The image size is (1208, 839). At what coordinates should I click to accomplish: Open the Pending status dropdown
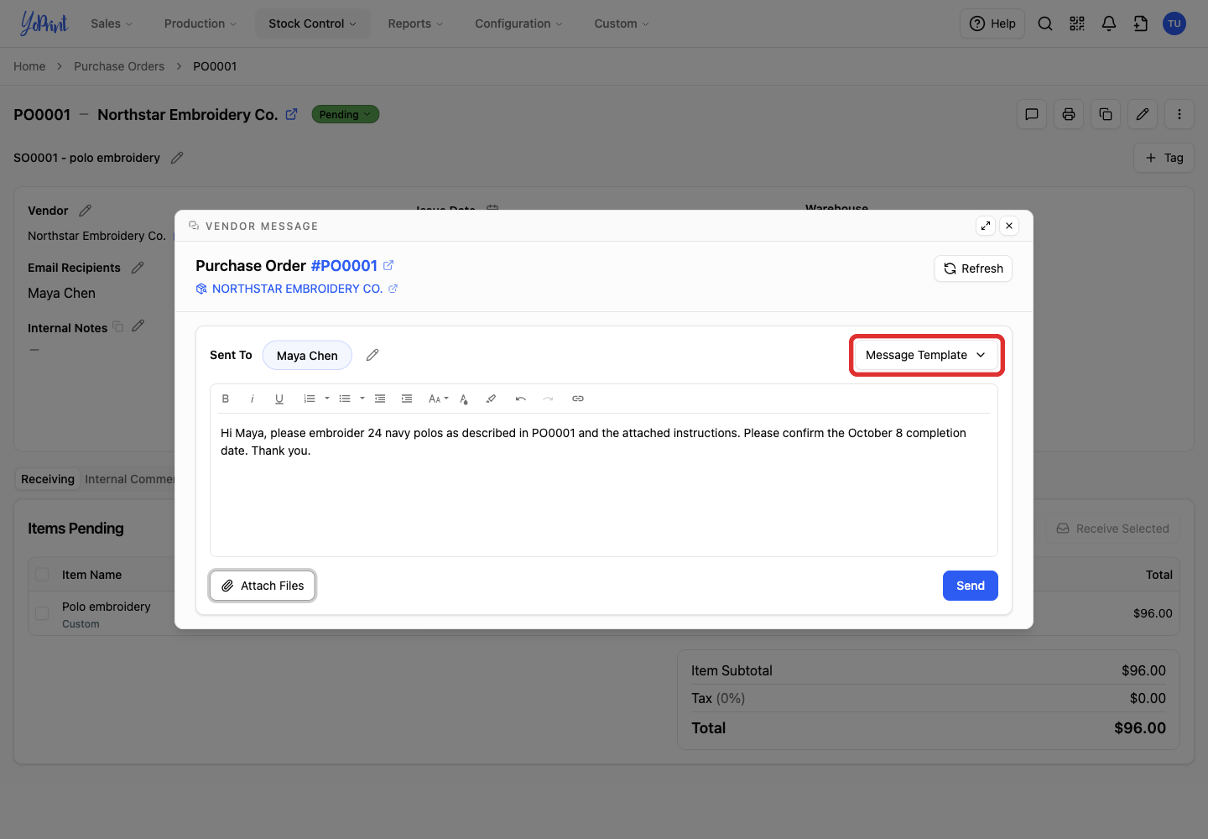346,114
